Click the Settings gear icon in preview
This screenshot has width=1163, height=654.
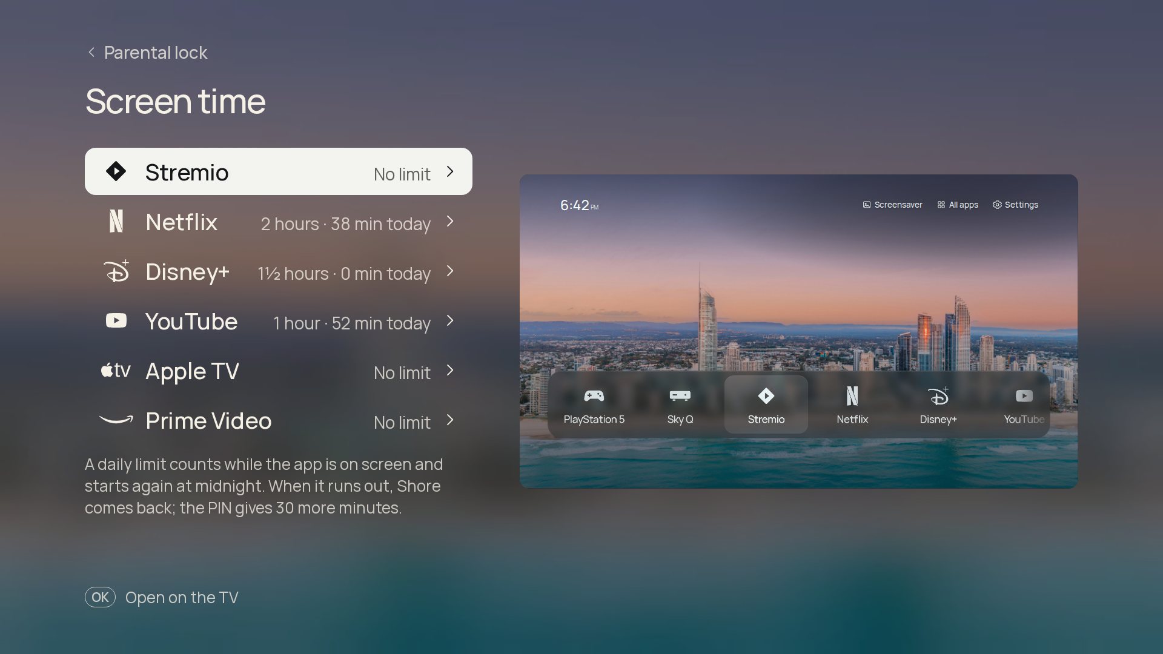[x=997, y=205]
